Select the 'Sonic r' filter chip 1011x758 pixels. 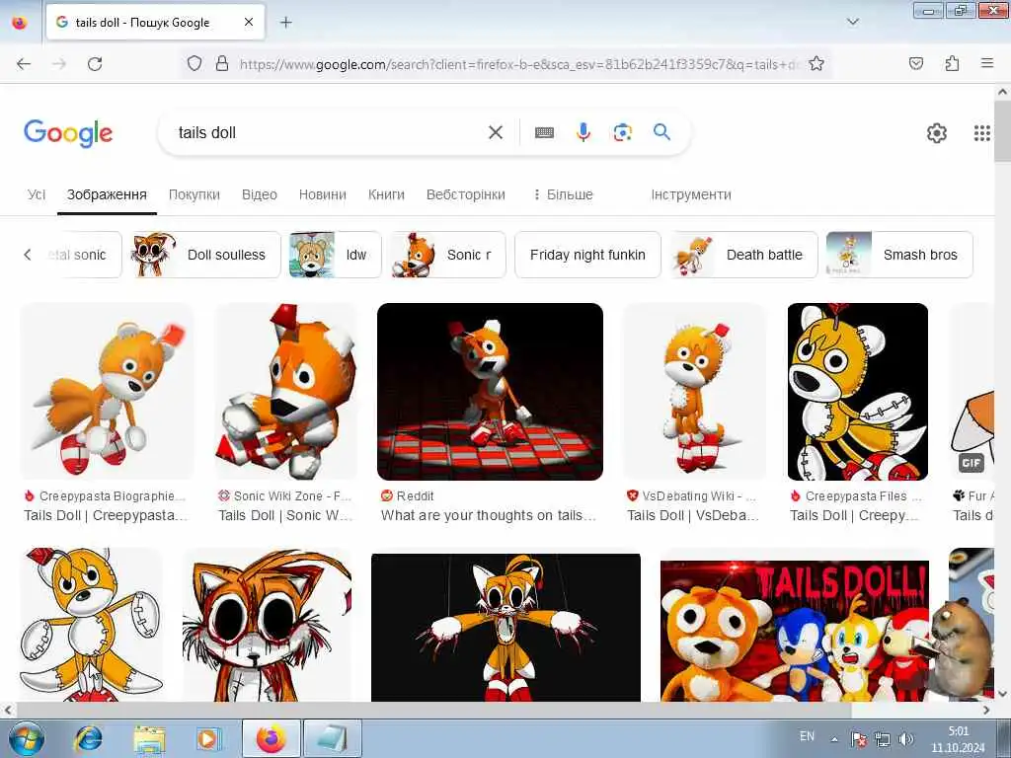[448, 255]
